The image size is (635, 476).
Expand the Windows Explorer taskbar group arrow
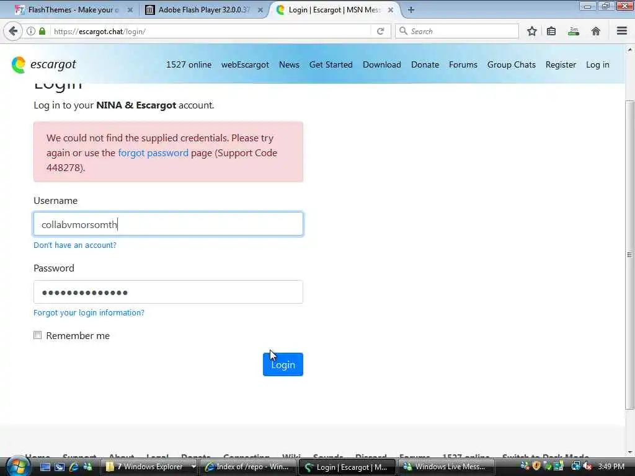coord(193,467)
